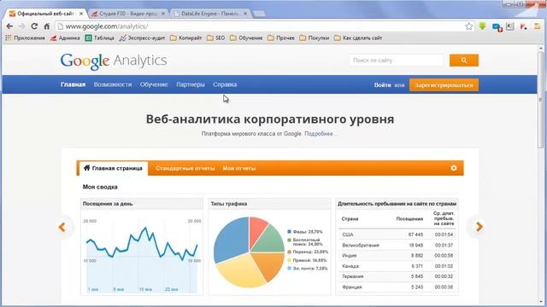Viewport: 547px width, 307px height.
Task: Click the green download arrow extension icon
Action: pos(482,26)
